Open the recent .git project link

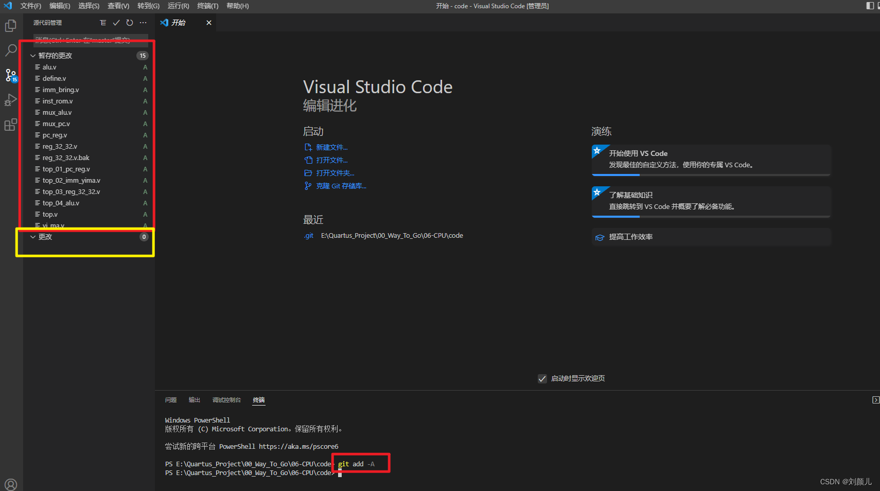tap(309, 236)
